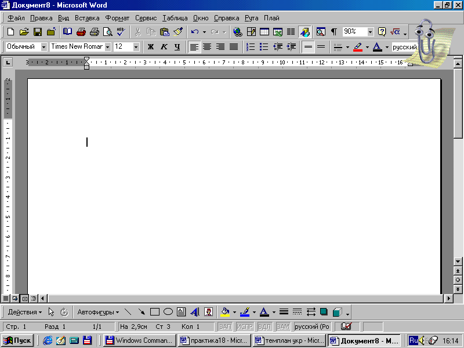Save document using the floppy disk icon
Viewport: 464px width, 348px height.
[x=38, y=32]
